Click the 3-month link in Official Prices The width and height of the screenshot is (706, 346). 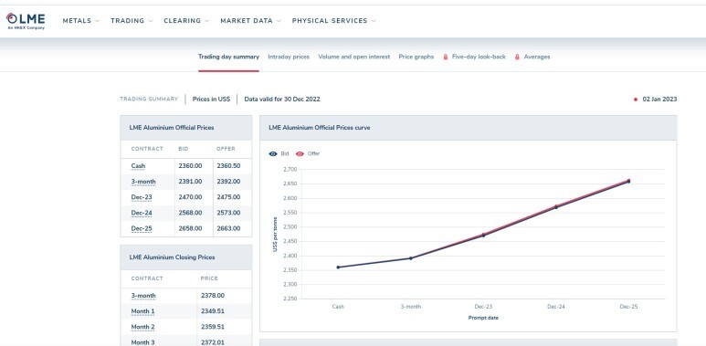pyautogui.click(x=143, y=182)
